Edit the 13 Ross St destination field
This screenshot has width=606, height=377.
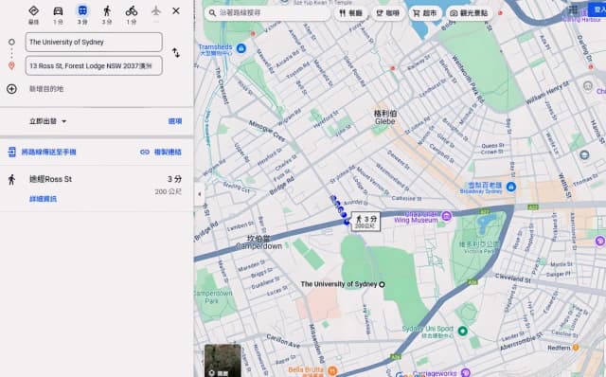(x=94, y=65)
